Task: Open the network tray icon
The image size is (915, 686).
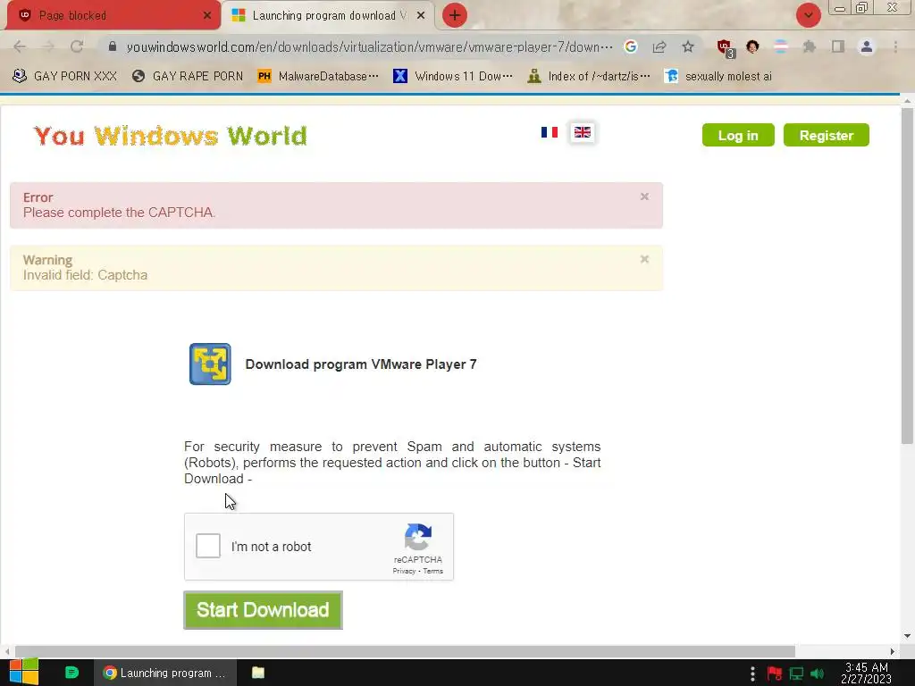Action: pos(796,673)
